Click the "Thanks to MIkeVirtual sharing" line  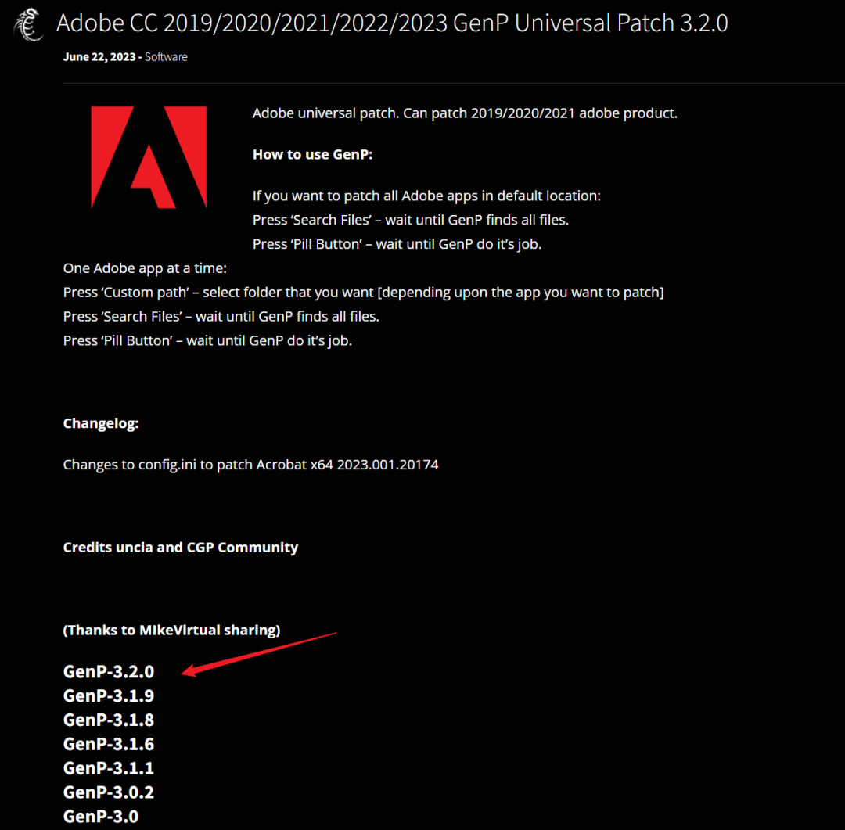tap(172, 630)
